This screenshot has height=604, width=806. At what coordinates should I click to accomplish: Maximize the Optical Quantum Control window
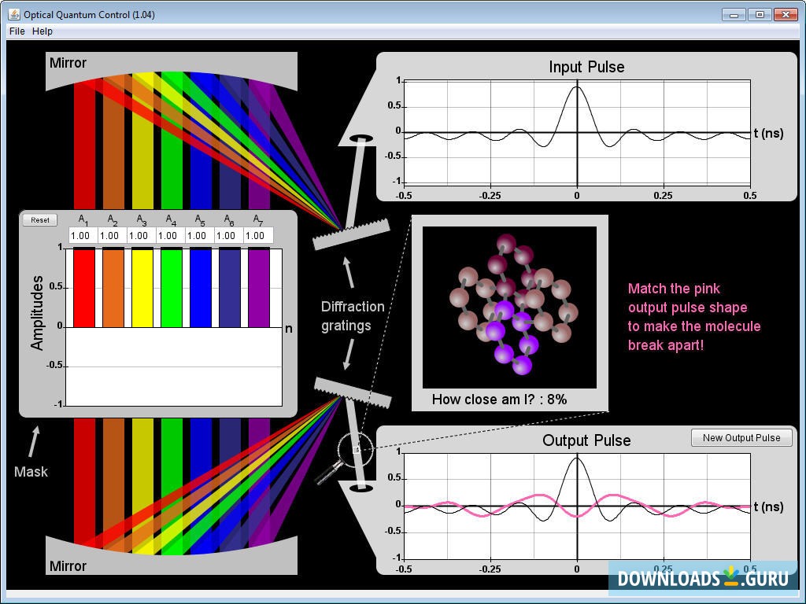click(760, 14)
